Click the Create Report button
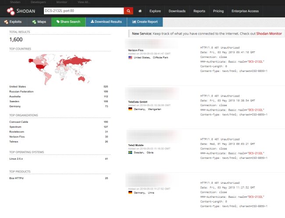The height and width of the screenshot is (218, 285). click(145, 22)
